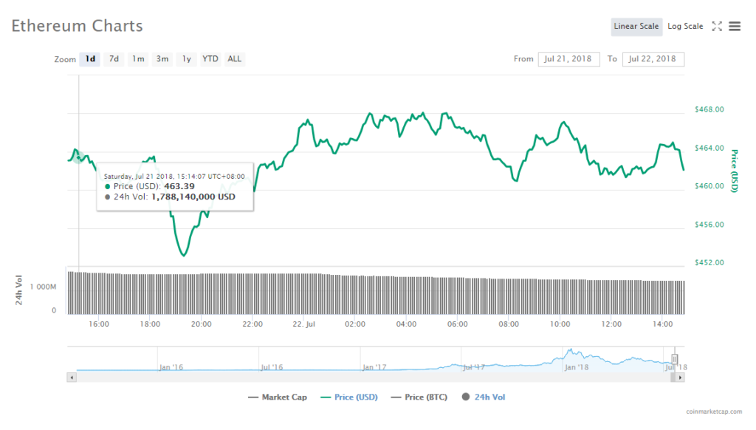Choose the 1m zoom option
Screen dimensions: 756x430
pyautogui.click(x=138, y=59)
